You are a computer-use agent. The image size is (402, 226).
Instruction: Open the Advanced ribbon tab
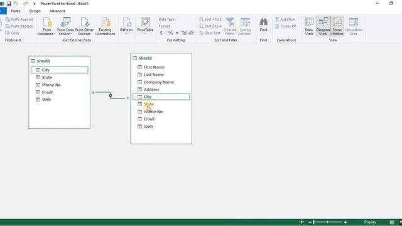pos(57,11)
